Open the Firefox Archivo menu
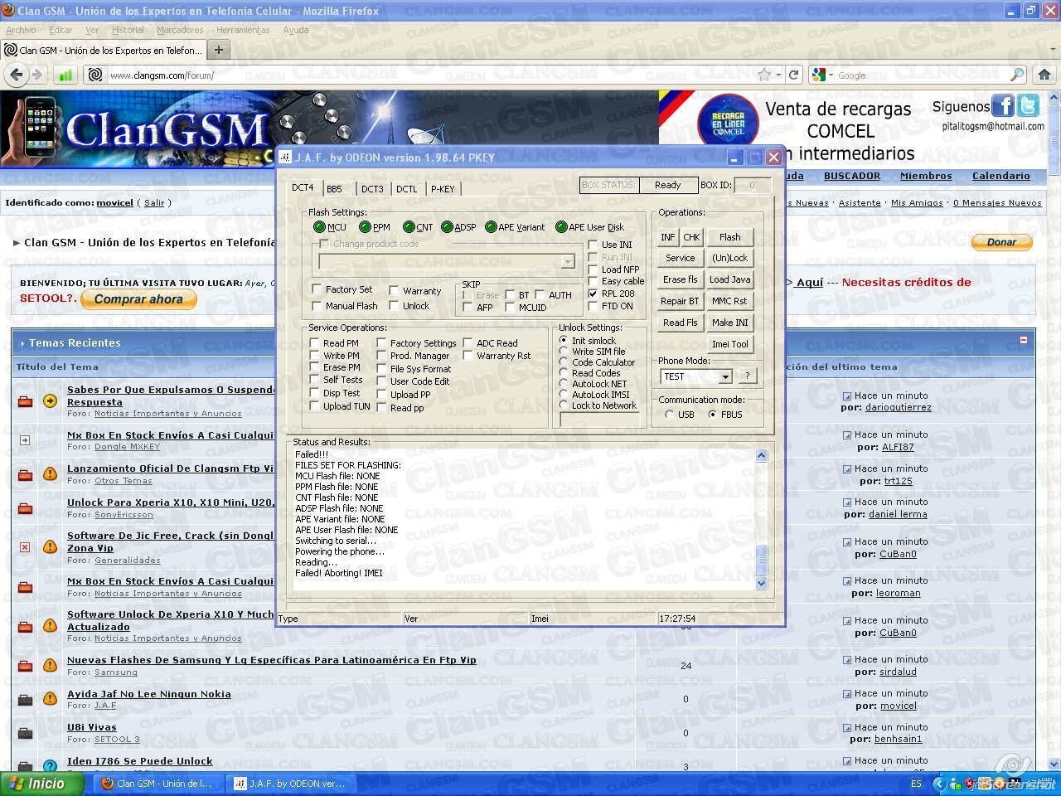Screen dimensions: 1061x796 (21, 30)
